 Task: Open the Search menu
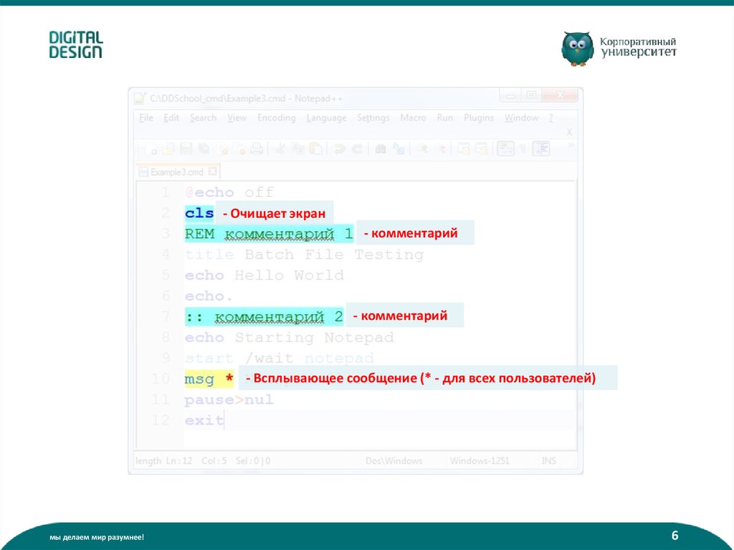(x=203, y=118)
